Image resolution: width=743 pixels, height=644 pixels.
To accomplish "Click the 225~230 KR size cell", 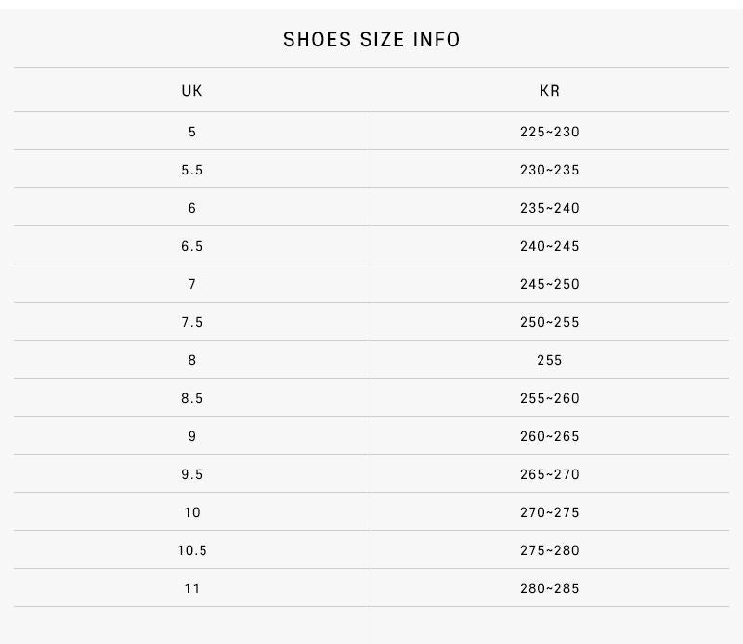I will [x=550, y=132].
